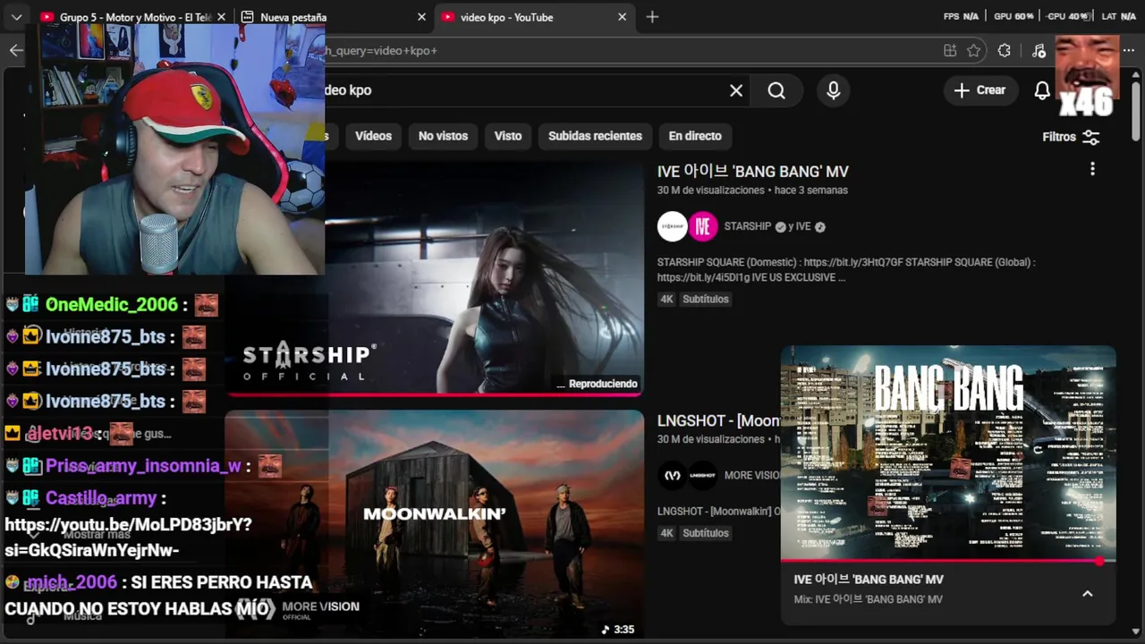Click the Reproduciendo label on first thumbnail

[598, 384]
